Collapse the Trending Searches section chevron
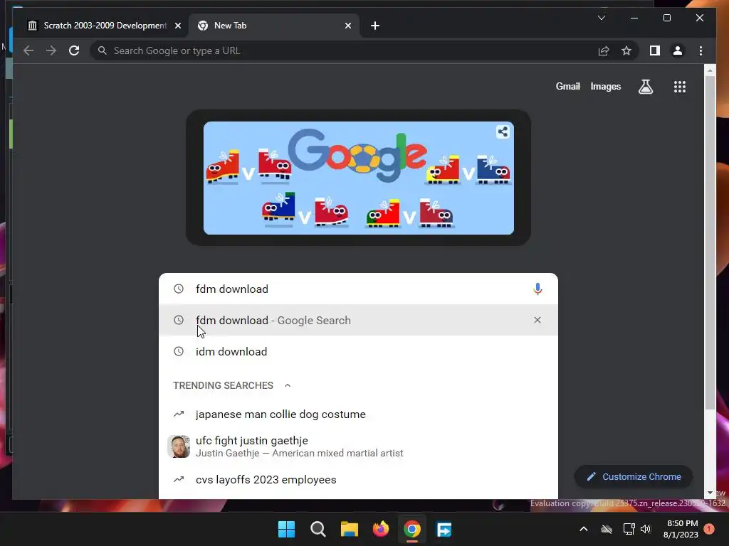Screen dimensions: 729x546 288,385
